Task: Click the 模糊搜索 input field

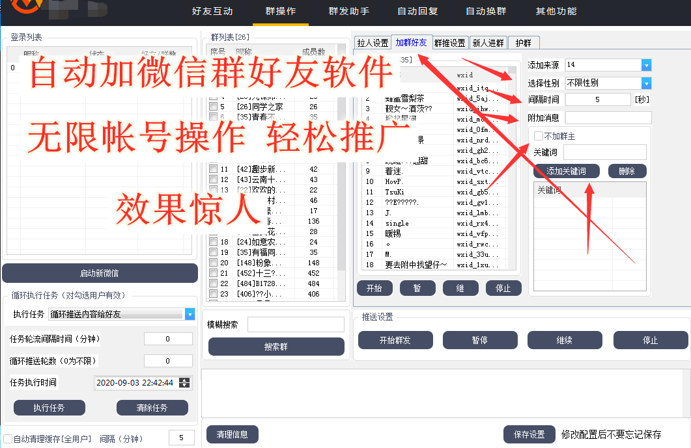Action: 295,324
